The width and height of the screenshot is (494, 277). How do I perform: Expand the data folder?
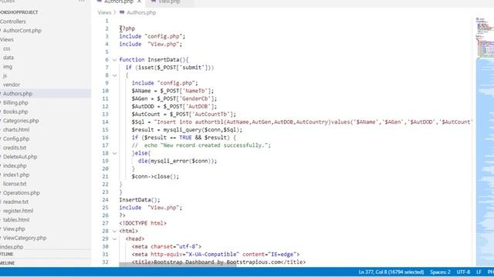click(x=8, y=58)
